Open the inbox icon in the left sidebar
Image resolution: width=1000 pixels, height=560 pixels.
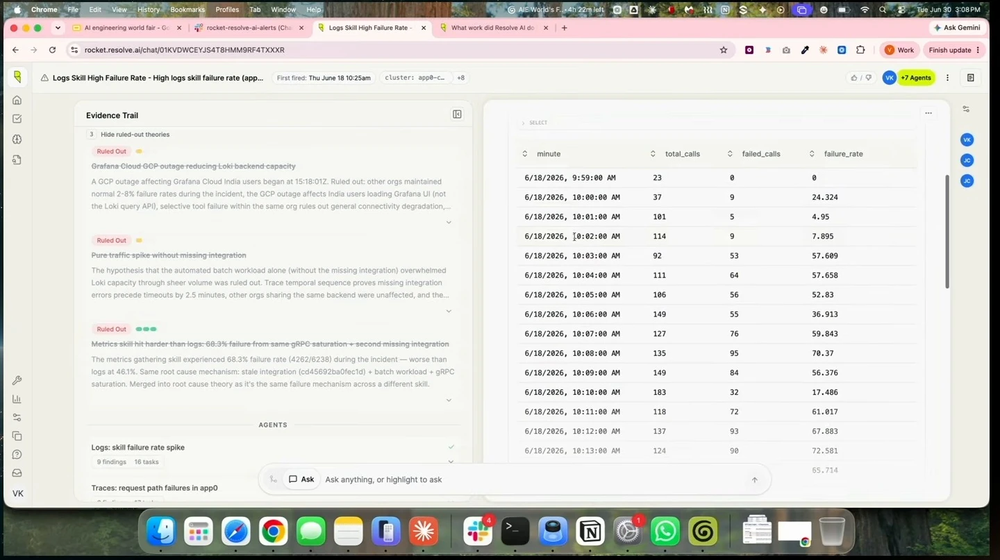[17, 473]
